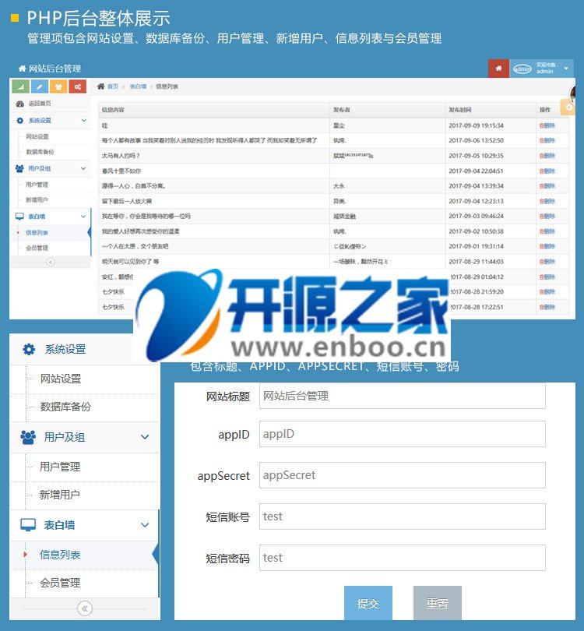Focus the 网站标题 input field
This screenshot has width=584, height=631.
[x=403, y=396]
